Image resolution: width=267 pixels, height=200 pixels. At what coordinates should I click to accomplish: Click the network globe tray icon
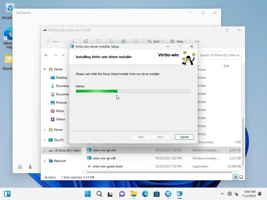[230, 194]
